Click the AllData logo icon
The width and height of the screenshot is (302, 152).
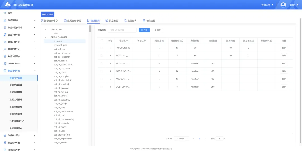[x=8, y=4]
